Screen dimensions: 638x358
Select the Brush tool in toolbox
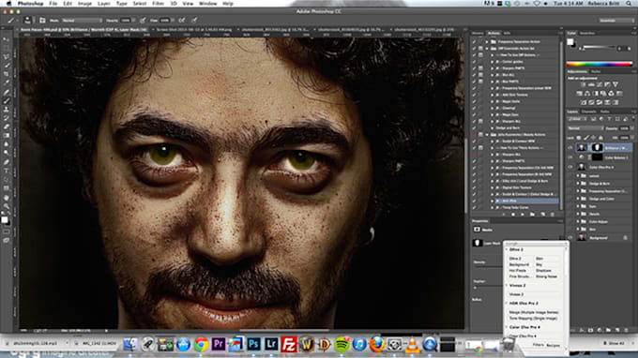pyautogui.click(x=7, y=101)
